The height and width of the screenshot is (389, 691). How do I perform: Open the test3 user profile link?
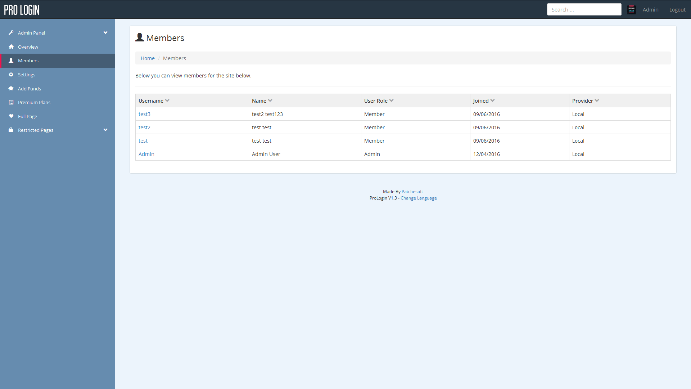144,114
